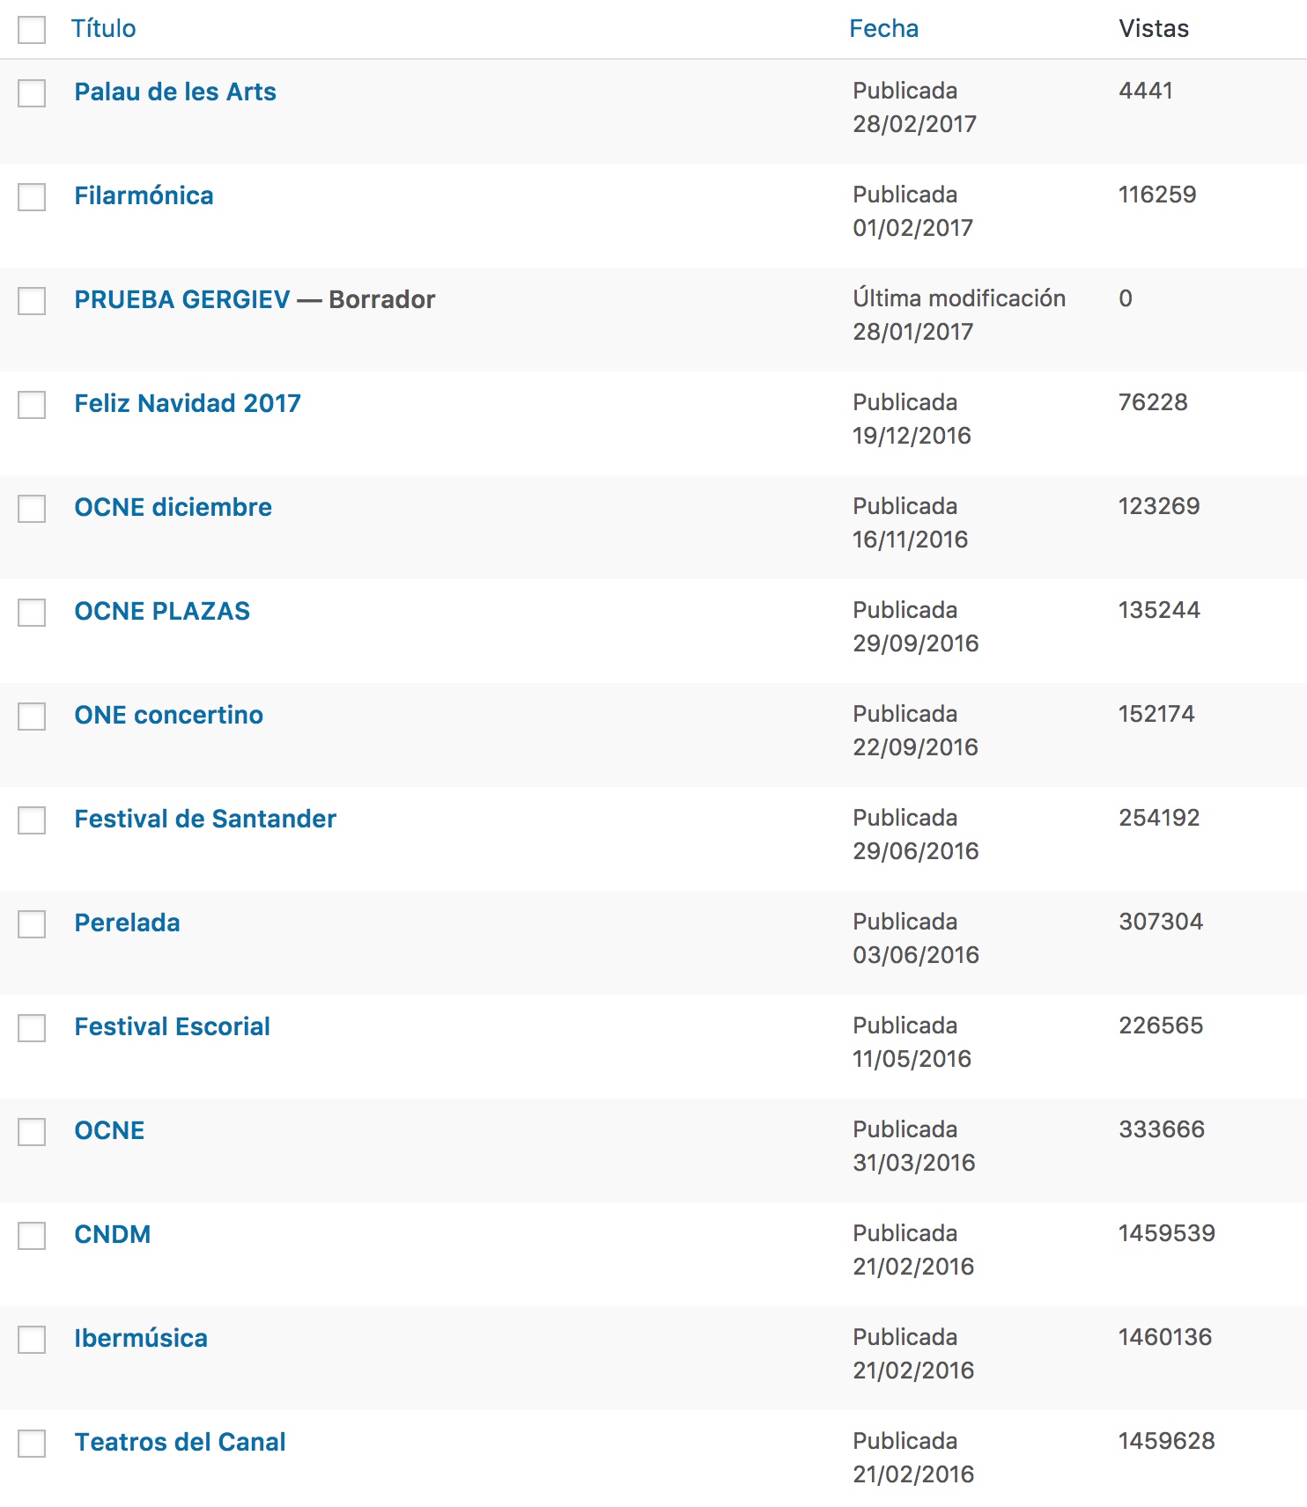Open the ONE concertino entry
This screenshot has width=1307, height=1507.
168,716
